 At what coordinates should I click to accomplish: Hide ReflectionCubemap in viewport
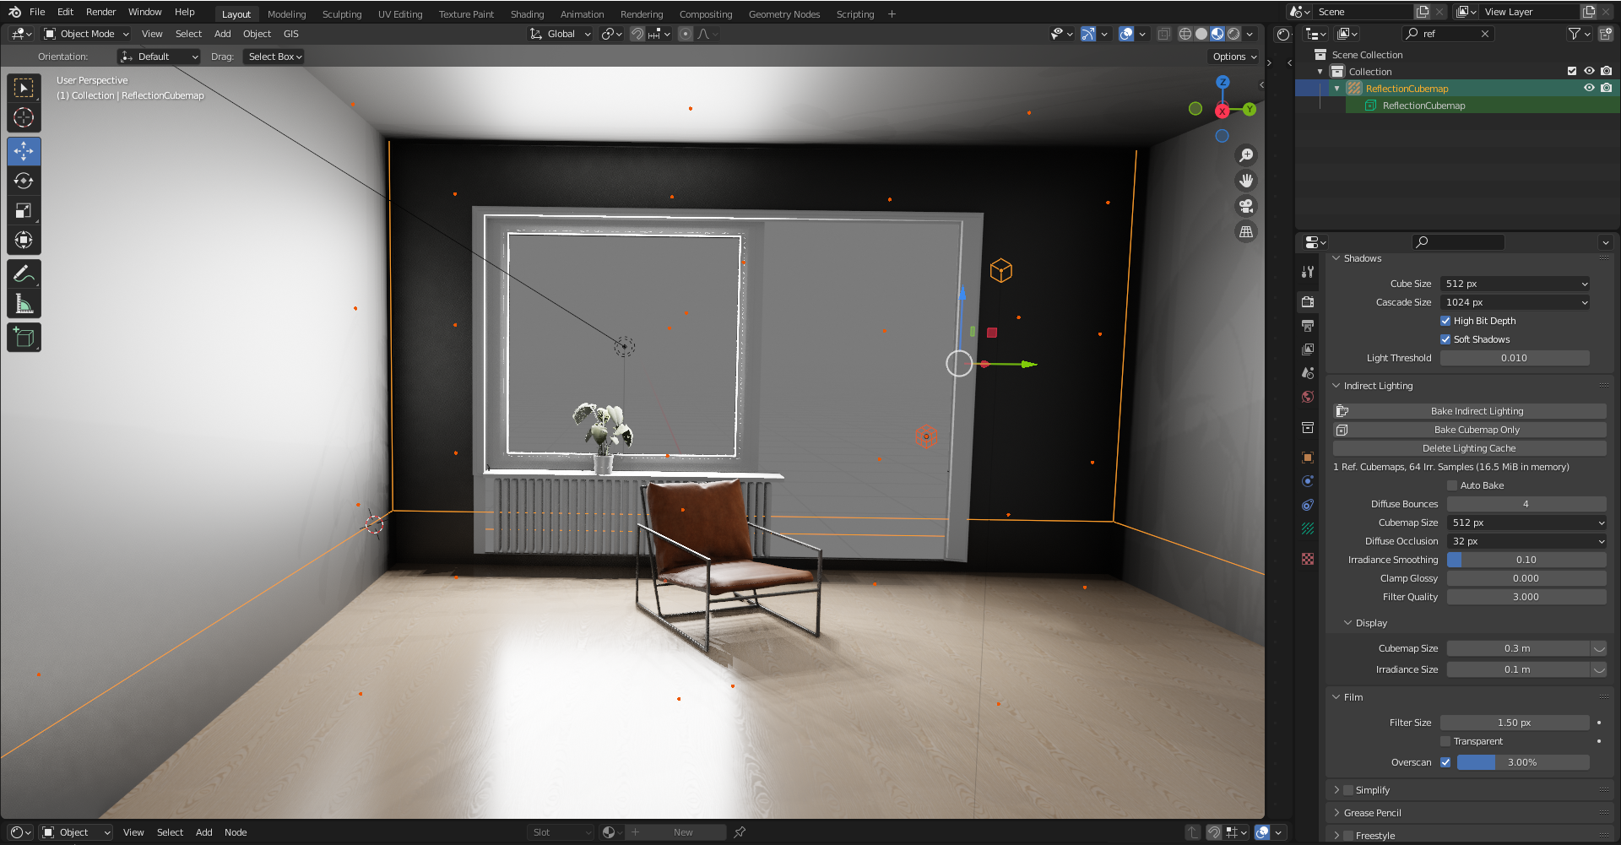[1589, 88]
